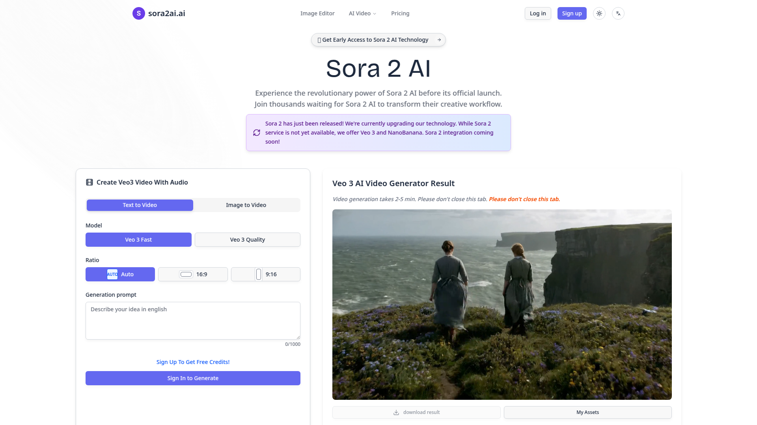Choose the 9:16 vertical ratio
The image size is (757, 425).
tap(265, 274)
